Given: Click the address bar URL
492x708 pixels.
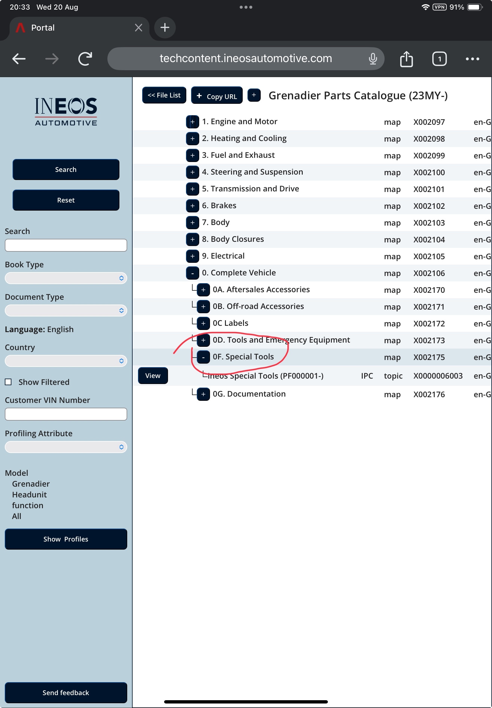Looking at the screenshot, I should [245, 58].
